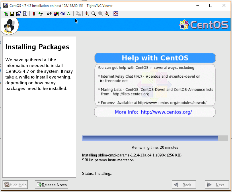Viewport: 232px width, 192px height.
Task: Click the Tux penguin logo
Action: (x=9, y=26)
